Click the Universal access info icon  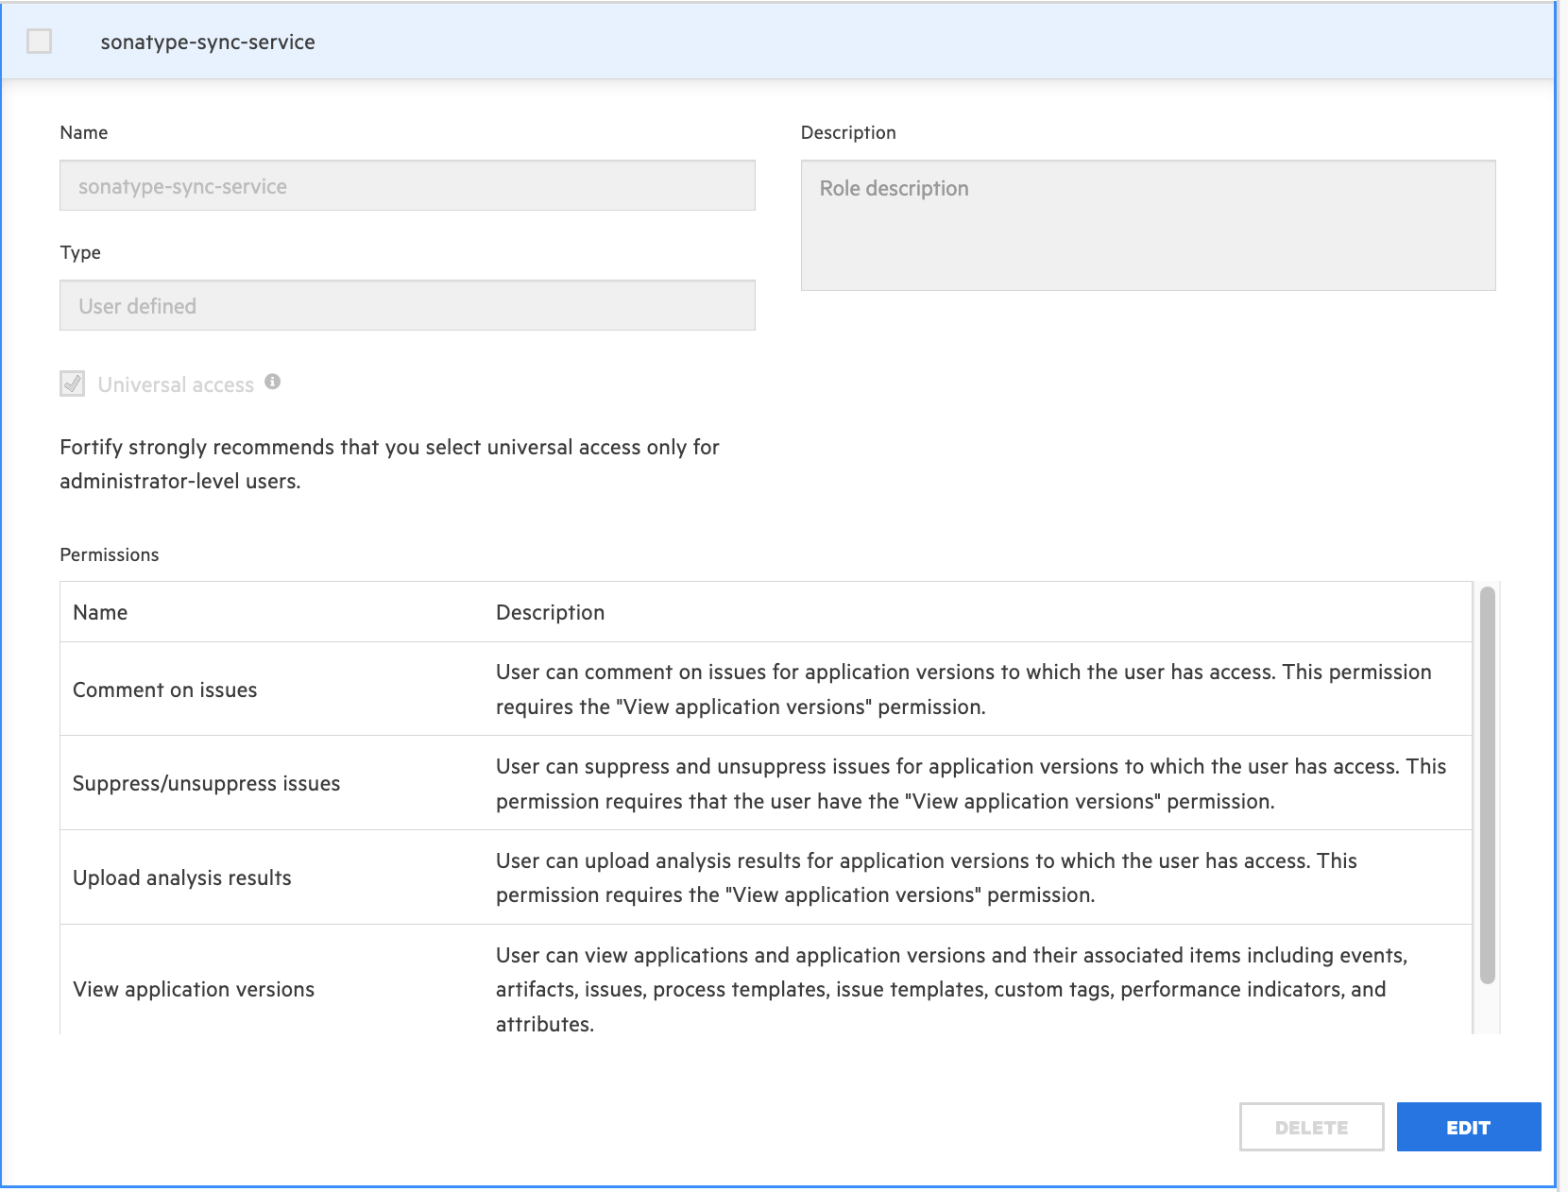[273, 382]
